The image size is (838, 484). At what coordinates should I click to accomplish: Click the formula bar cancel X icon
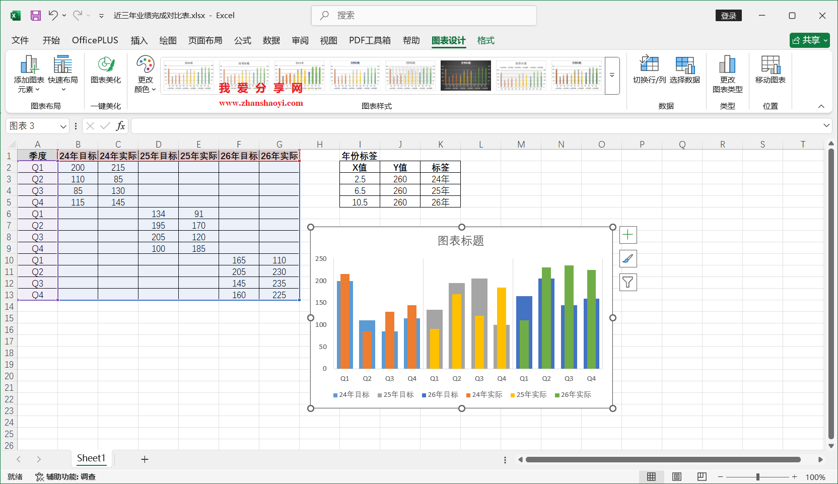tap(90, 126)
